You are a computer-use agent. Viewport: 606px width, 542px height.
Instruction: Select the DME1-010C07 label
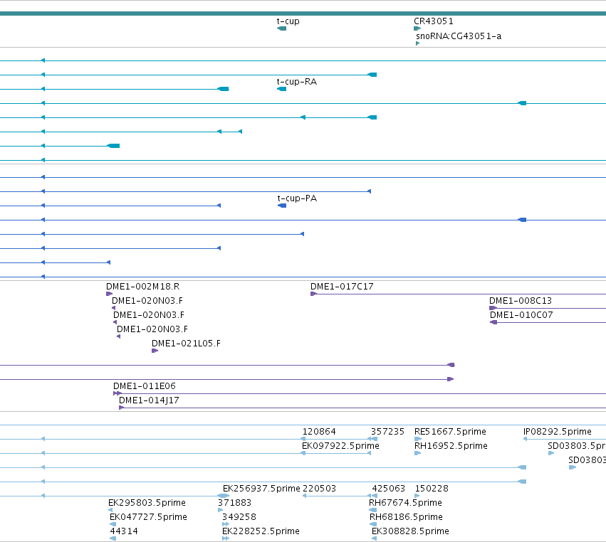pyautogui.click(x=521, y=315)
